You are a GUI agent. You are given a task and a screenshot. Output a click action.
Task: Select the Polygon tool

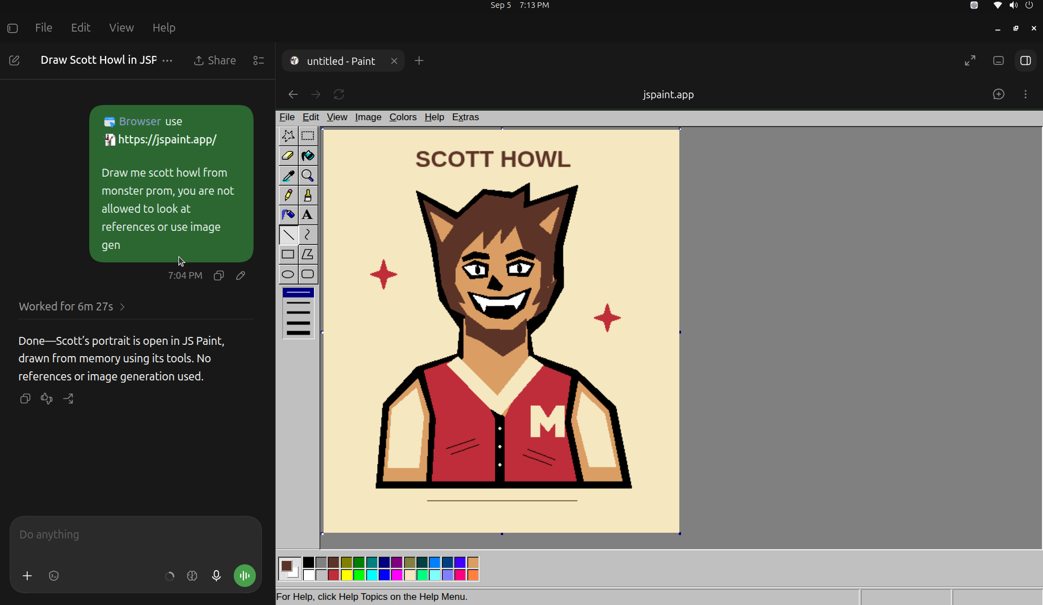[308, 255]
